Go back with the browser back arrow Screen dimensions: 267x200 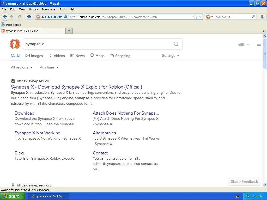click(5, 17)
